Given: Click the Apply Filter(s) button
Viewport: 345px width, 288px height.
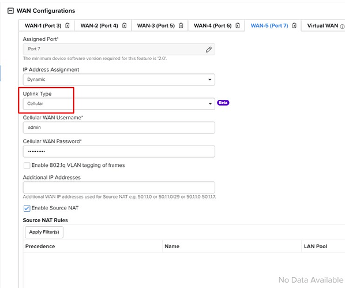Looking at the screenshot, I should pos(44,232).
